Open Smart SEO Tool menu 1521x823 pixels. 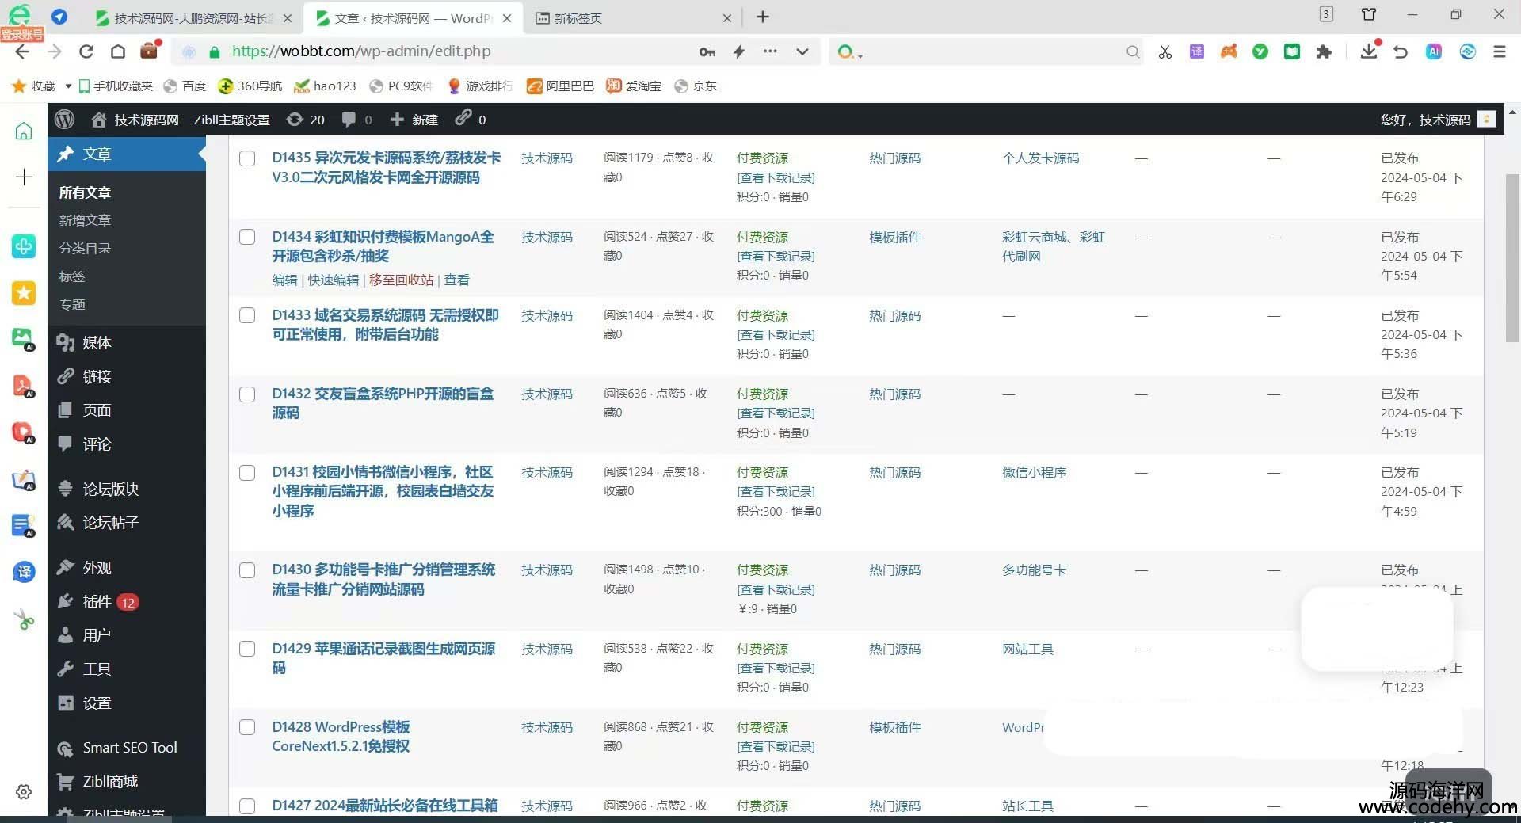pyautogui.click(x=127, y=748)
